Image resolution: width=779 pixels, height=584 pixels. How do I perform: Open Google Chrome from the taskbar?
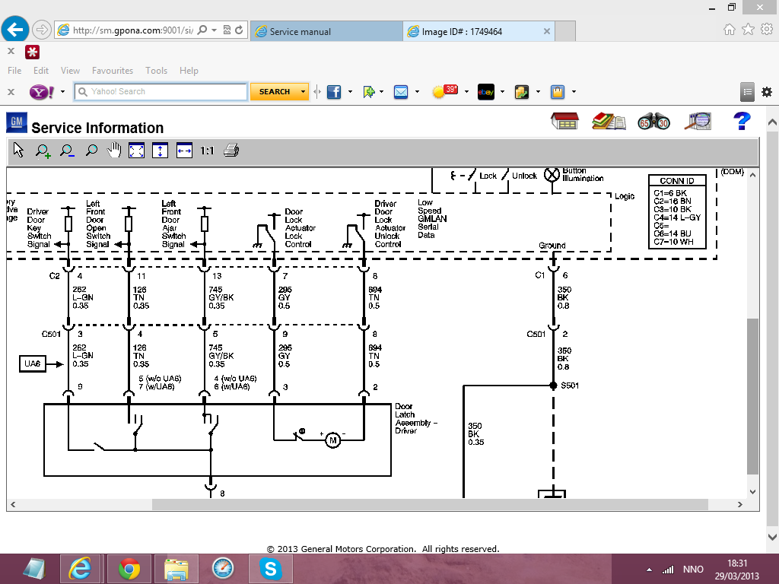(x=129, y=568)
